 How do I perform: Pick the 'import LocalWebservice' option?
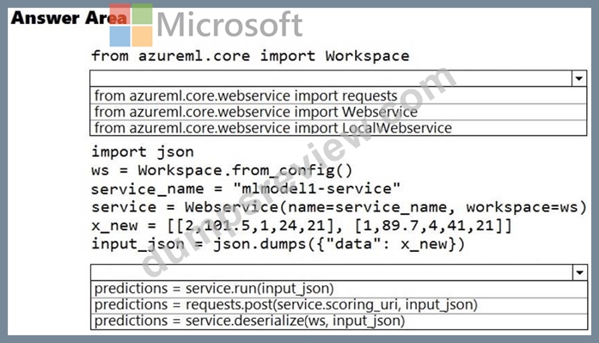tap(338, 127)
